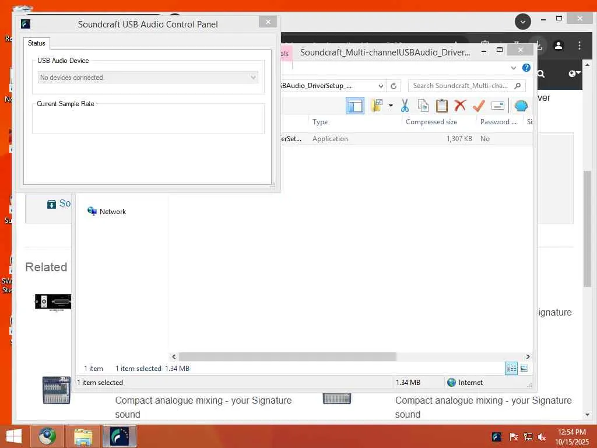Click the download icon beside So link
The image size is (597, 448).
pos(51,204)
